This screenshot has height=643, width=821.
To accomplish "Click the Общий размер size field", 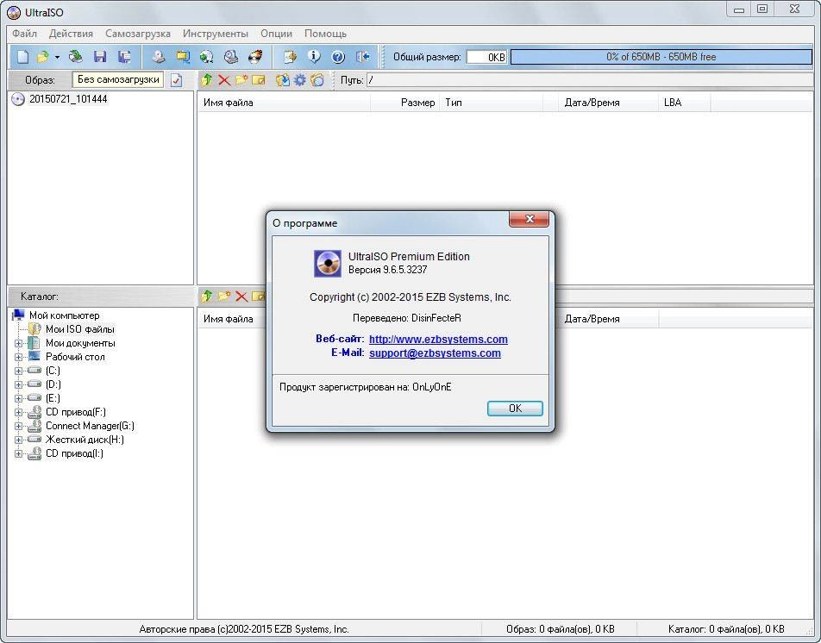I will coord(486,57).
